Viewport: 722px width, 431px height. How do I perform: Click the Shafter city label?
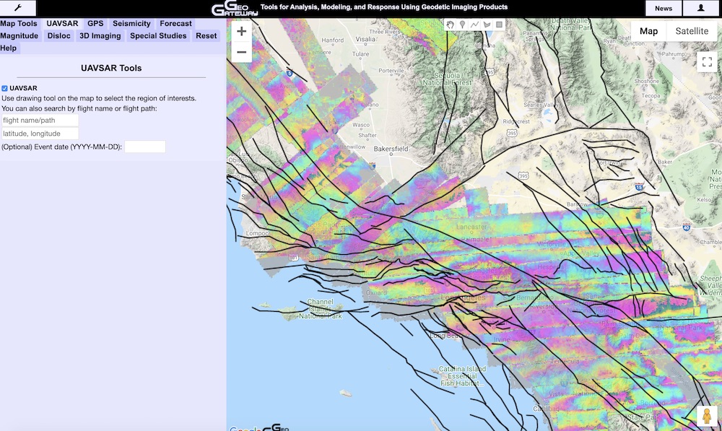(367, 136)
